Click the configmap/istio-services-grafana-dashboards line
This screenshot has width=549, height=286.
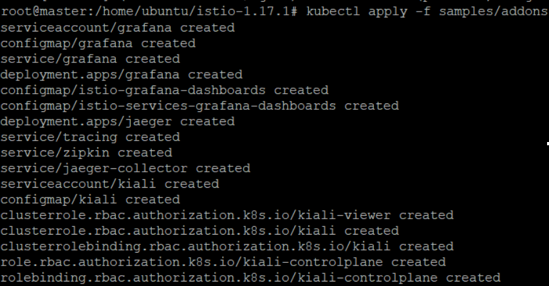click(200, 105)
